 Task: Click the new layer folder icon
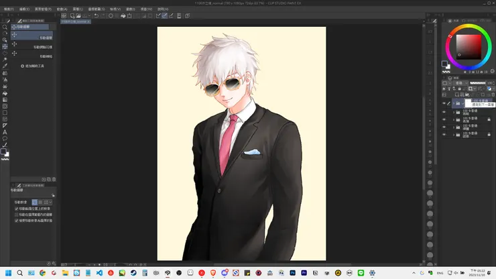467,95
